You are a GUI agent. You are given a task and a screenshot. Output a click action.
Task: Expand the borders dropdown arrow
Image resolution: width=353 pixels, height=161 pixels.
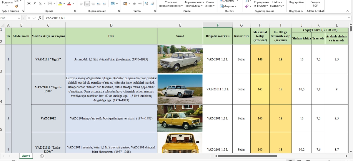[x=55, y=4]
